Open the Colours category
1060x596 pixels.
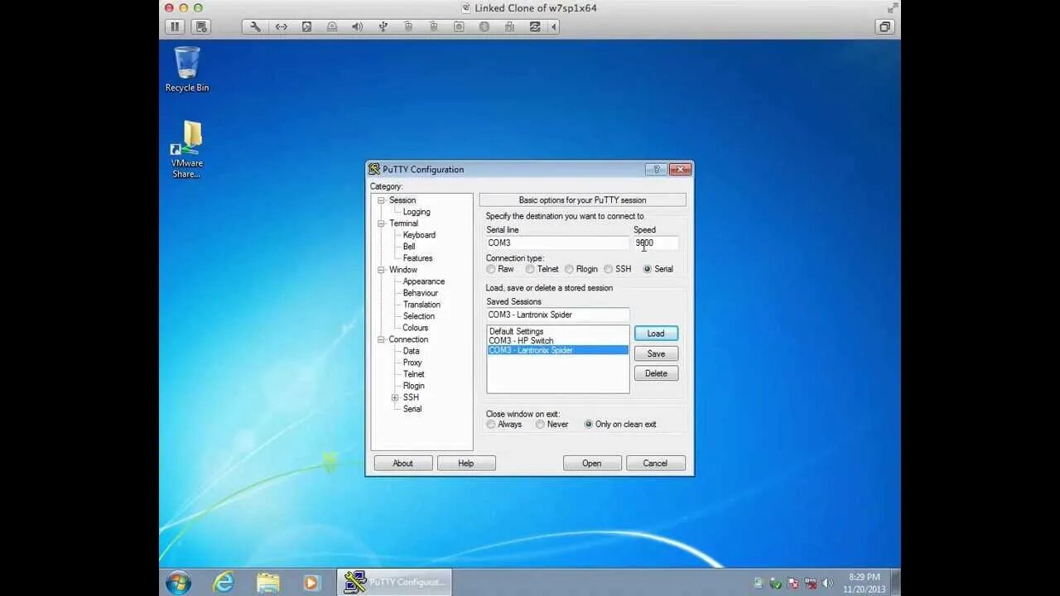click(415, 328)
